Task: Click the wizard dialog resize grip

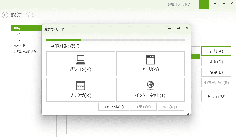Action: (x=189, y=113)
